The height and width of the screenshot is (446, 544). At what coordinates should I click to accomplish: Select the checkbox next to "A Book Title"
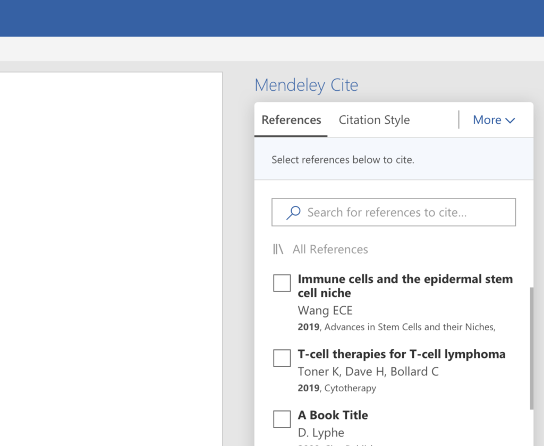282,419
